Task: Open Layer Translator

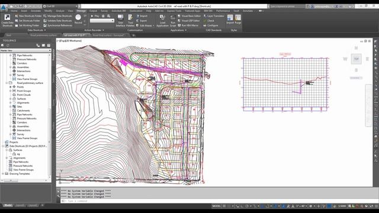Action: click(214, 16)
